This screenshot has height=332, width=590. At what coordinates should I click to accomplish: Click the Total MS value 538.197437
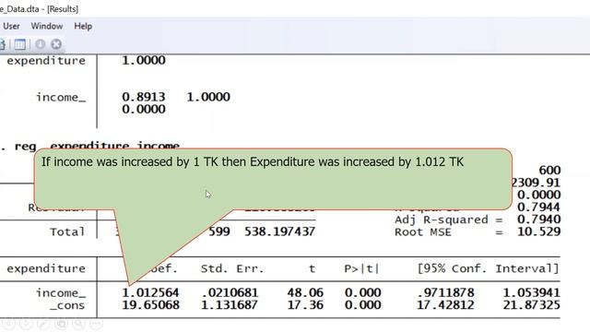pos(279,231)
